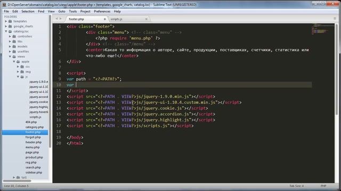
Task: Click the templates folder icon
Action: point(10,21)
